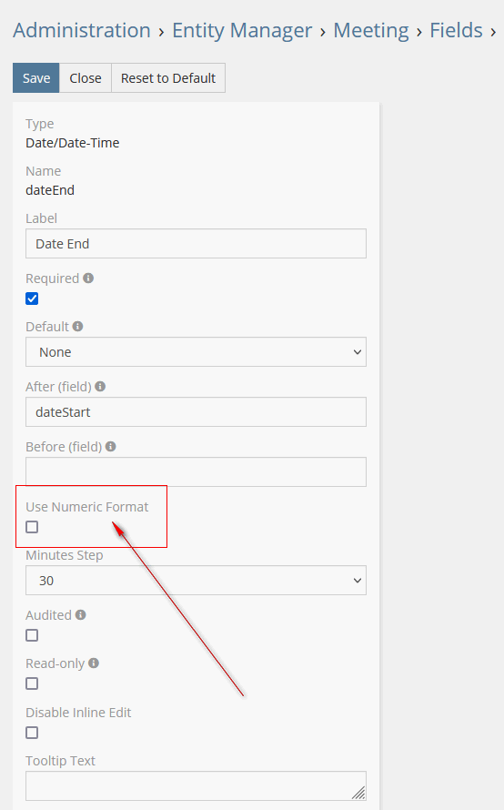Click the After (field) info icon
The width and height of the screenshot is (504, 810).
(100, 387)
